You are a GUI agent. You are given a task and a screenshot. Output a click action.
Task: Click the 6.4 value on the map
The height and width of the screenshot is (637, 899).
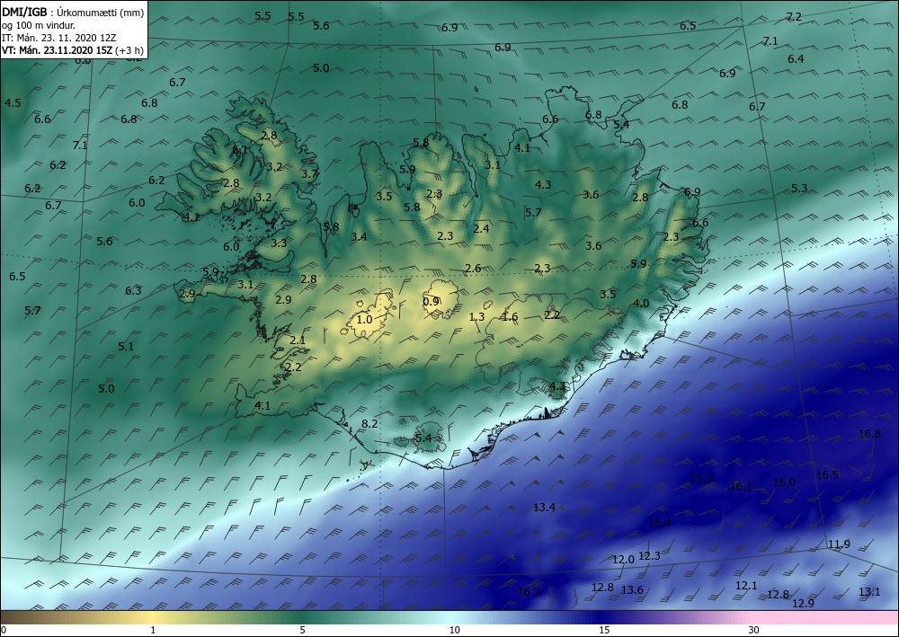click(796, 59)
